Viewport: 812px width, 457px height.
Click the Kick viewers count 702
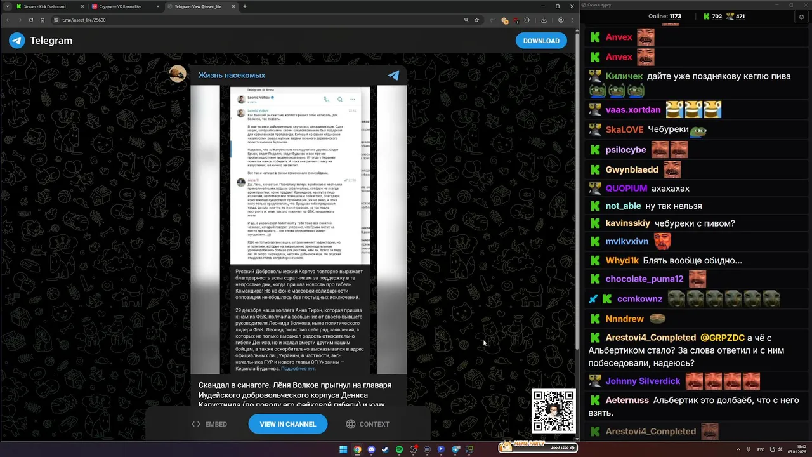click(712, 17)
